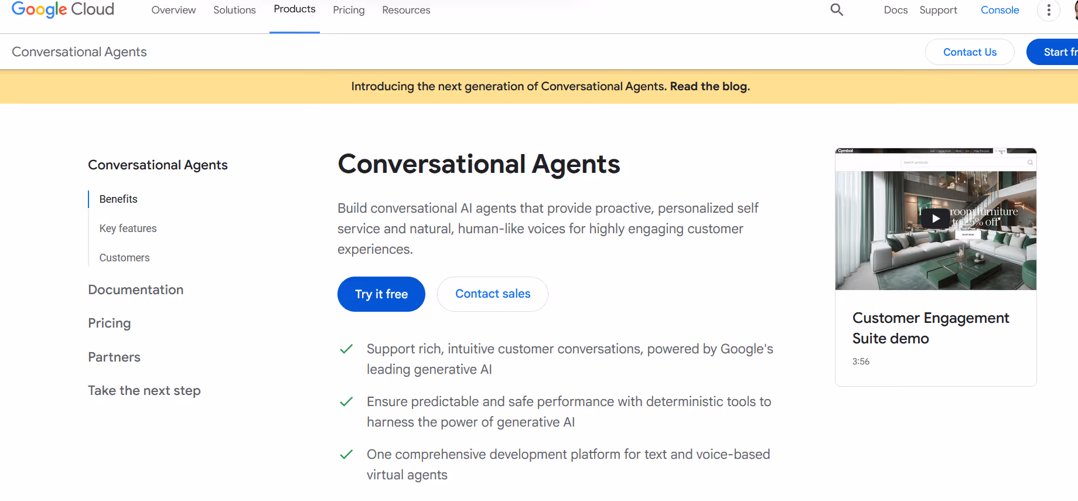The width and height of the screenshot is (1078, 501).
Task: Jump to the Customers section
Action: coord(124,258)
